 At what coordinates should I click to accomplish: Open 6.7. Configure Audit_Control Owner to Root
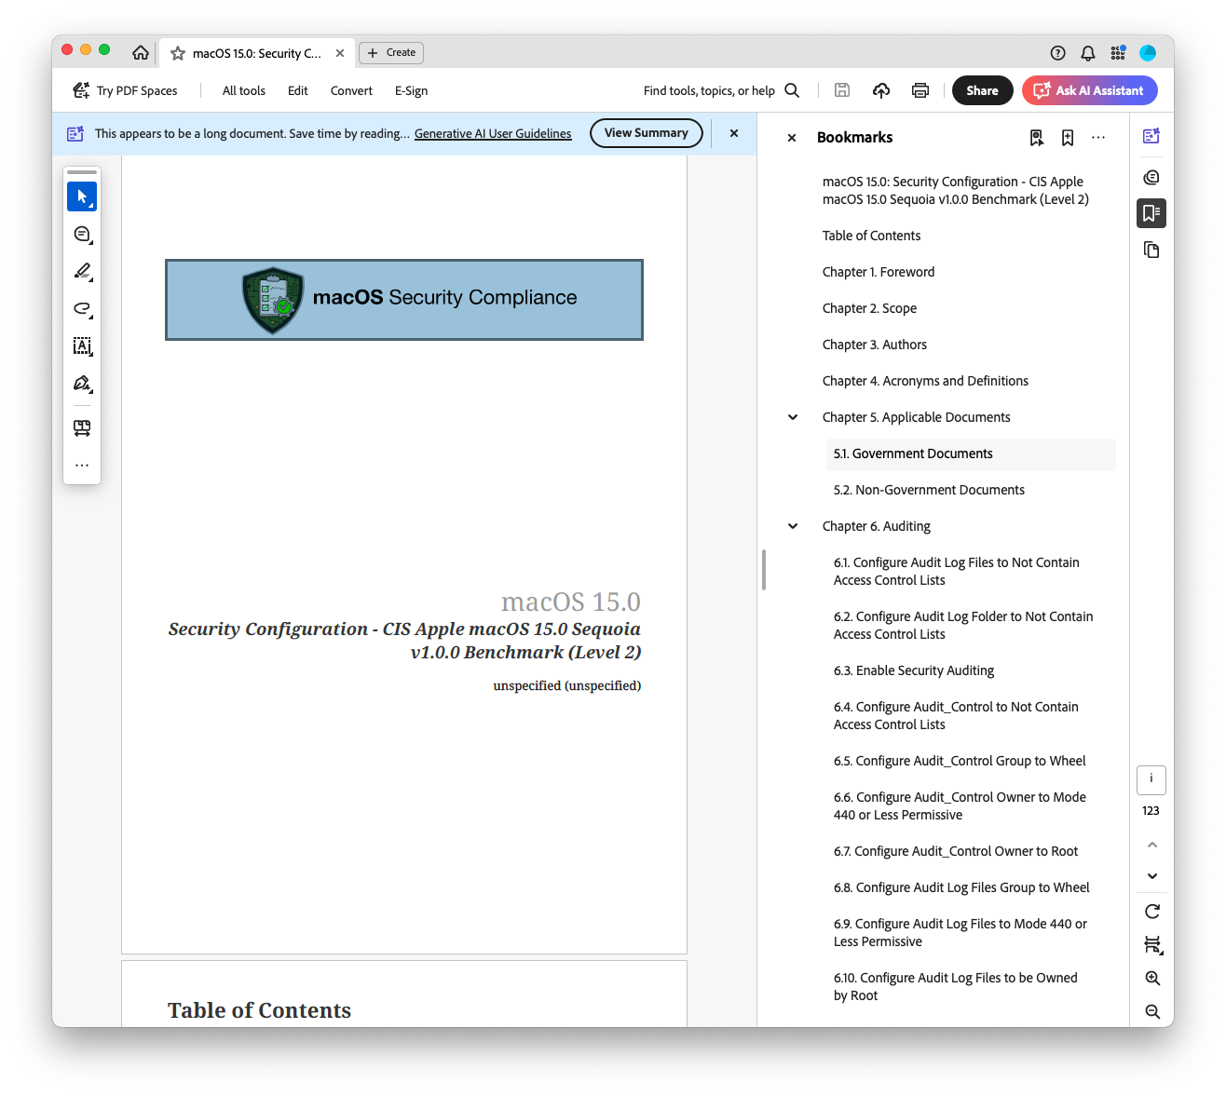pyautogui.click(x=956, y=851)
